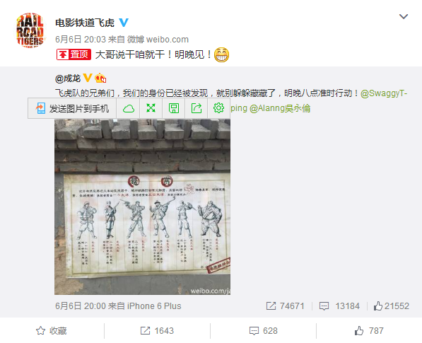
Task: Click comment count 13184 on original
Action: 339,306
